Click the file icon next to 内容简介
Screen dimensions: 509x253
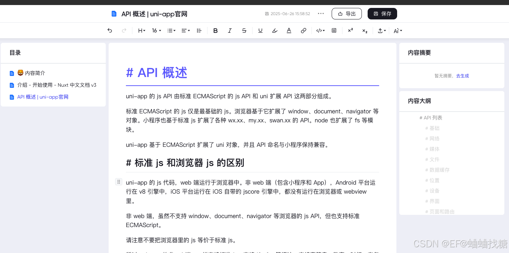(12, 73)
